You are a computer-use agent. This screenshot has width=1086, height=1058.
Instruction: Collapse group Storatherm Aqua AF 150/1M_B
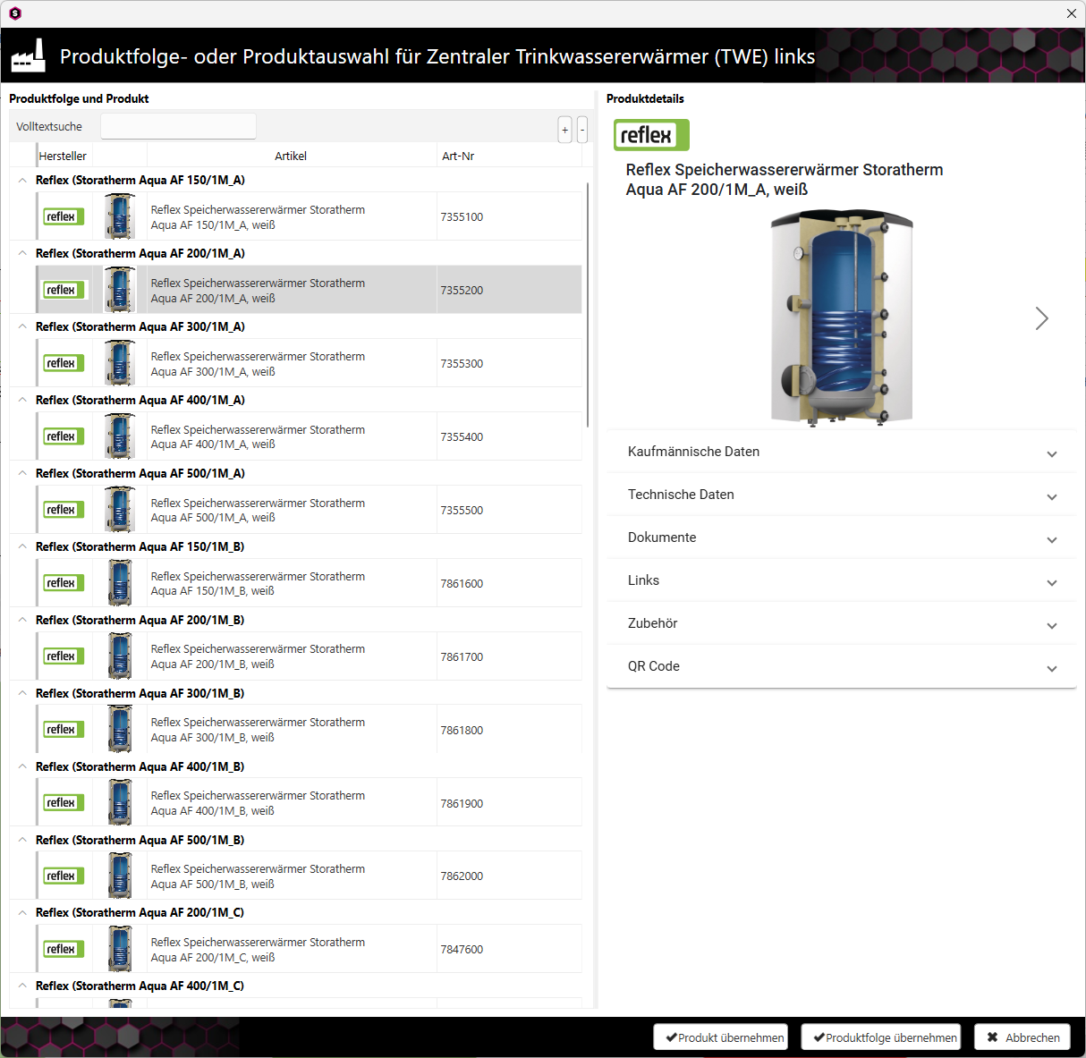tap(22, 546)
